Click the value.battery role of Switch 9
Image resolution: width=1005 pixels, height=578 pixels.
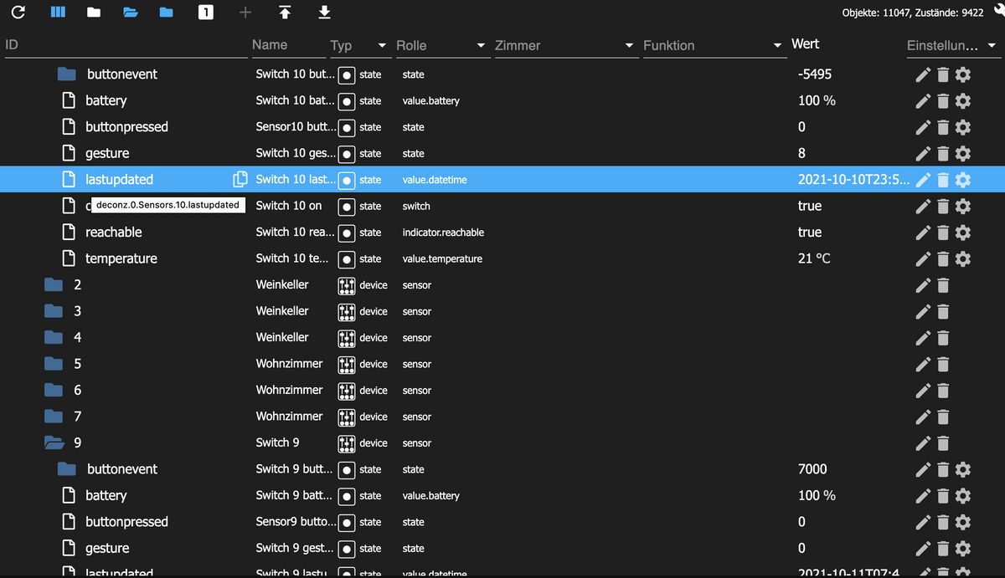click(x=430, y=496)
